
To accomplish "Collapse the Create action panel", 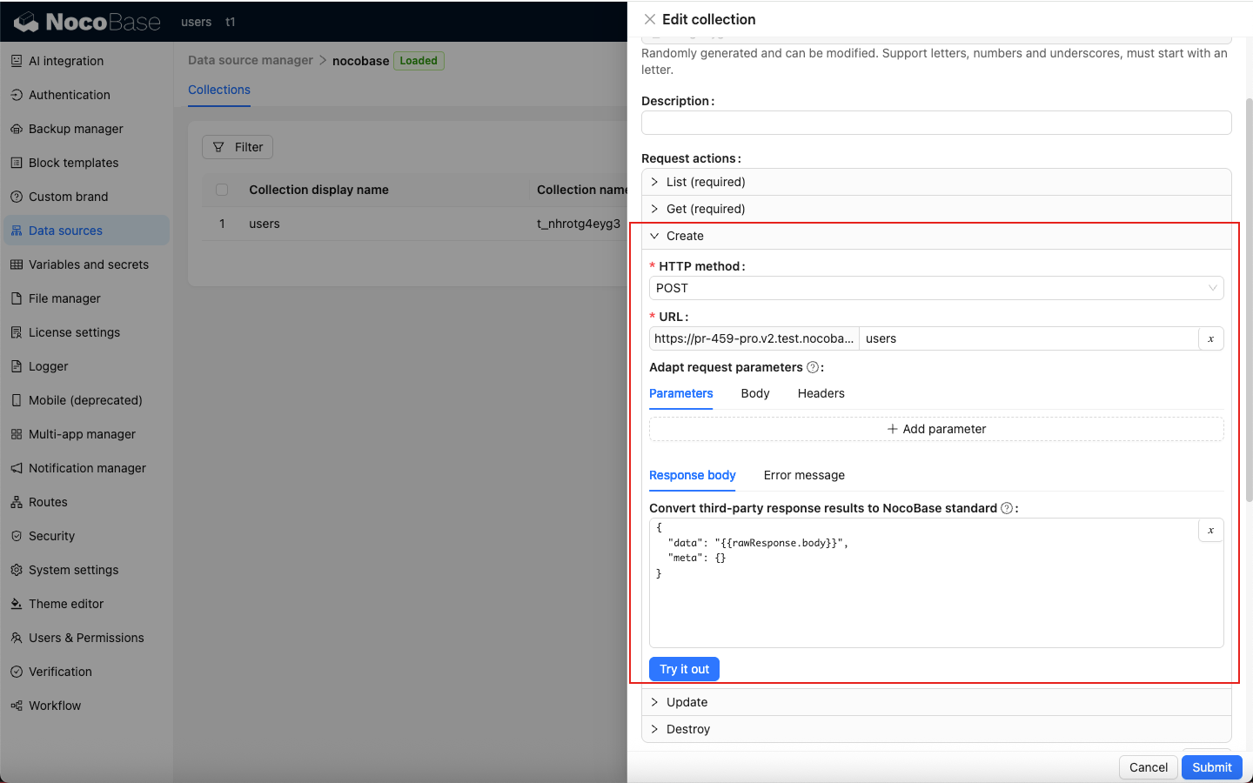I will pos(685,236).
